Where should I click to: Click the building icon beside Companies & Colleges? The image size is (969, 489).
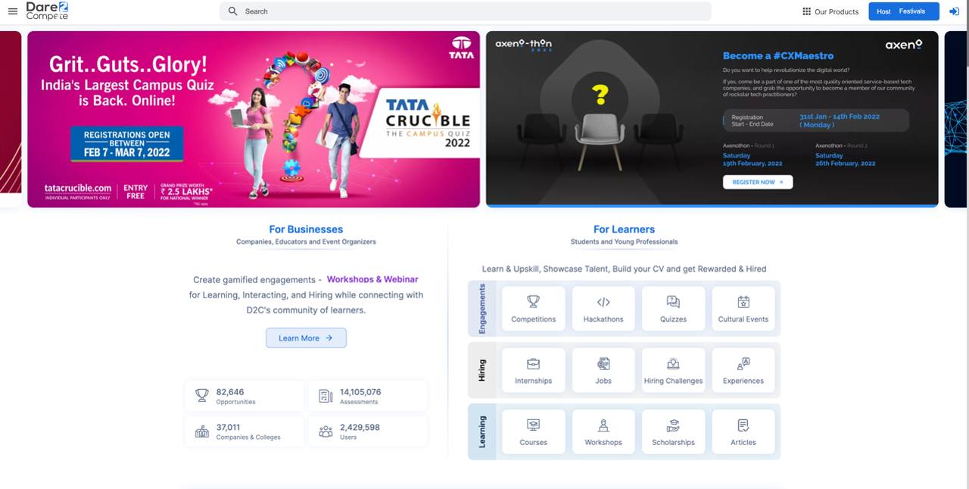202,431
